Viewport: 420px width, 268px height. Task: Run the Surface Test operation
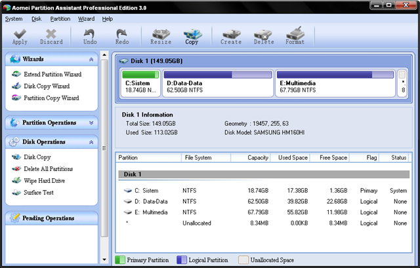point(39,192)
